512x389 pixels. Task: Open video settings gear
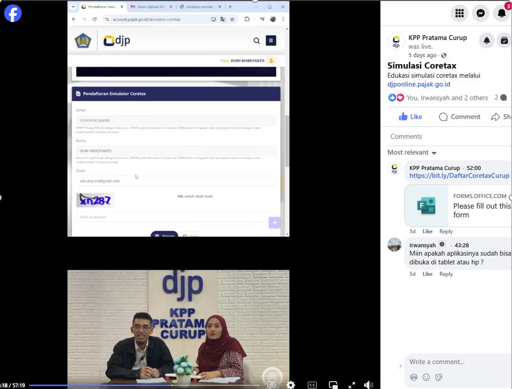pos(291,385)
